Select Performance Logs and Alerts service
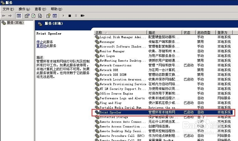This screenshot has width=238, height=141. click(122, 98)
